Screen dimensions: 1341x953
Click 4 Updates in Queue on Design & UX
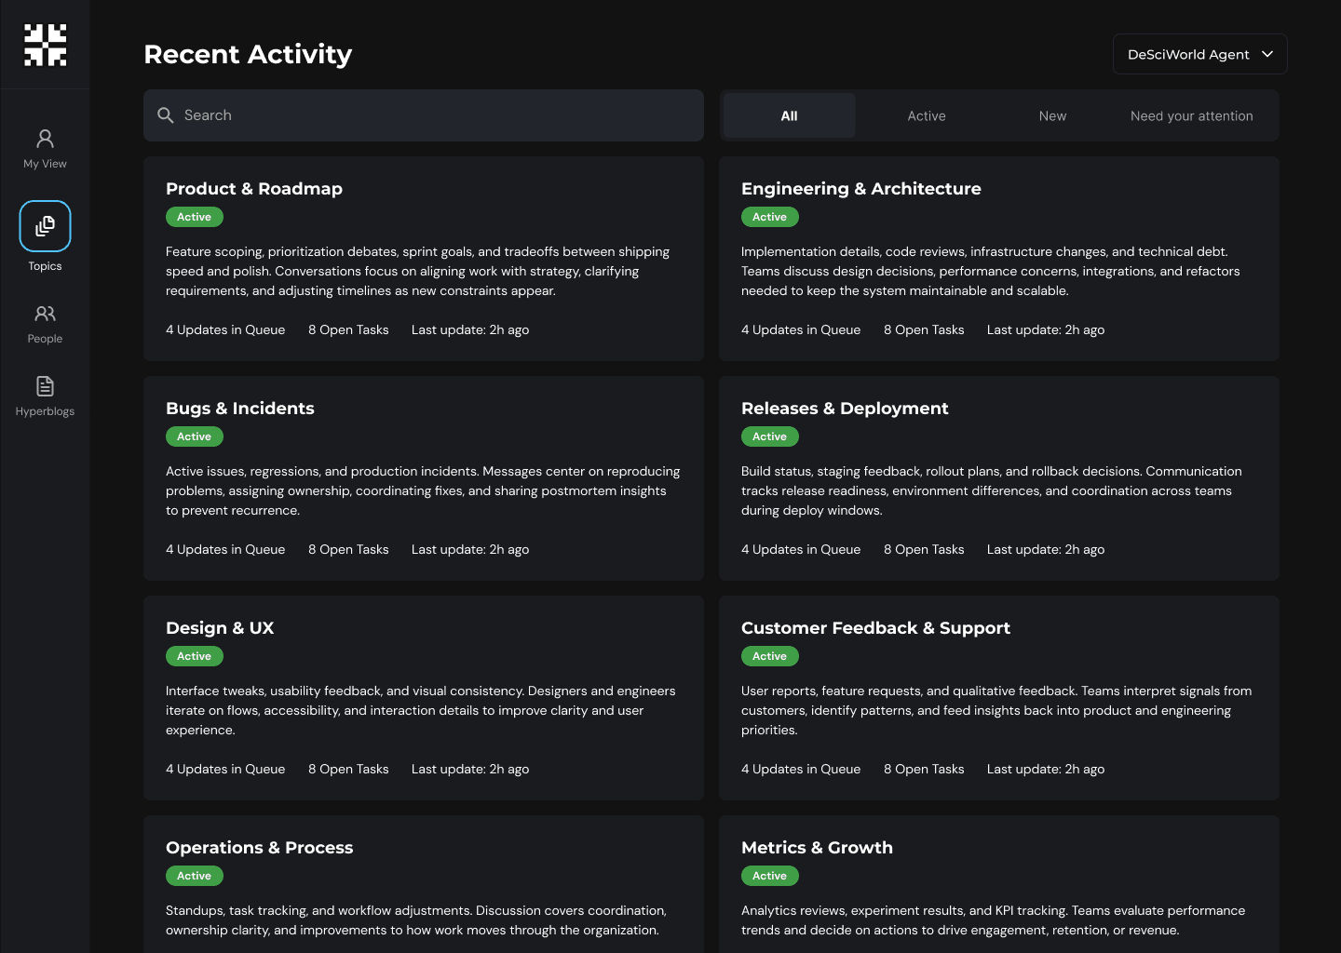(225, 769)
